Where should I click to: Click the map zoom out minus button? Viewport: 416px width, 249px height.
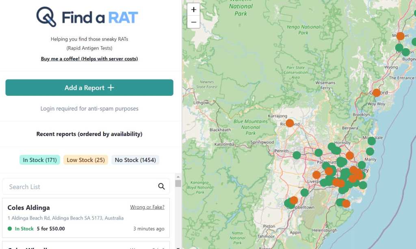click(193, 22)
